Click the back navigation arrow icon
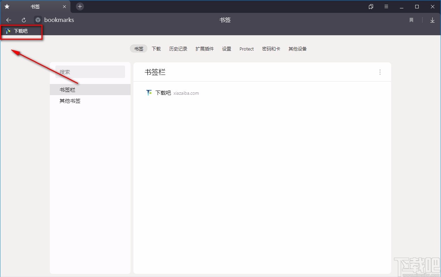This screenshot has height=277, width=441. [8, 20]
